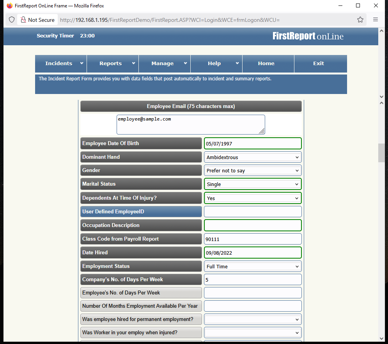Open the Firefox hamburger menu
The image size is (388, 344).
(x=376, y=20)
